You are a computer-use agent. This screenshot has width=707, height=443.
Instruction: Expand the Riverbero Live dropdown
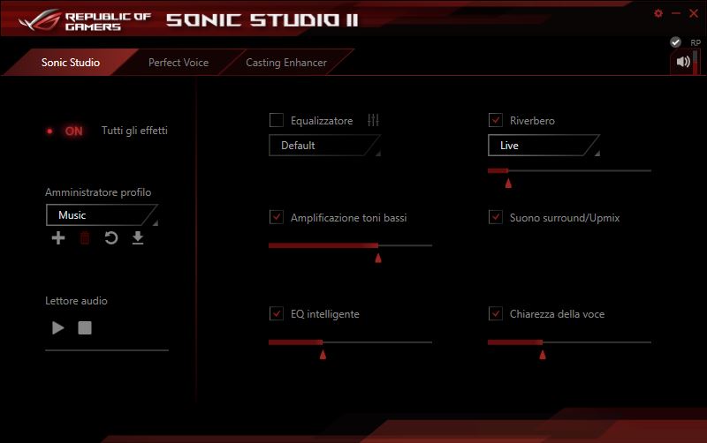tap(544, 146)
